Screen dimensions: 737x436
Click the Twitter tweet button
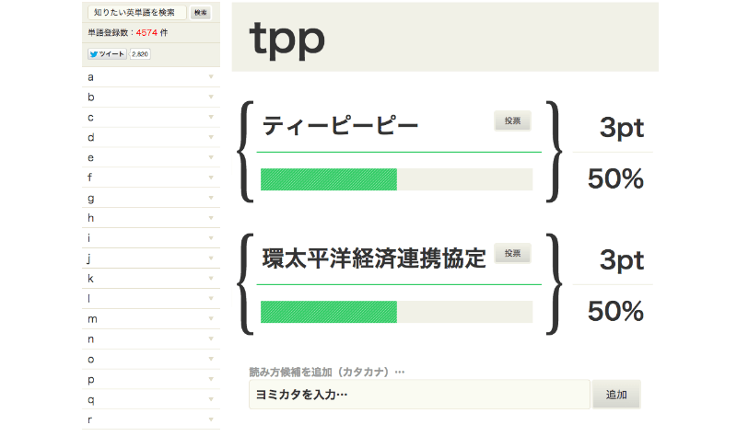(x=107, y=54)
